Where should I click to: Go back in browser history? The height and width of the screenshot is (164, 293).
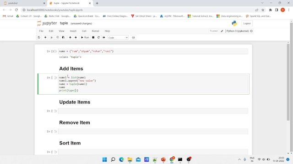pyautogui.click(x=4, y=10)
